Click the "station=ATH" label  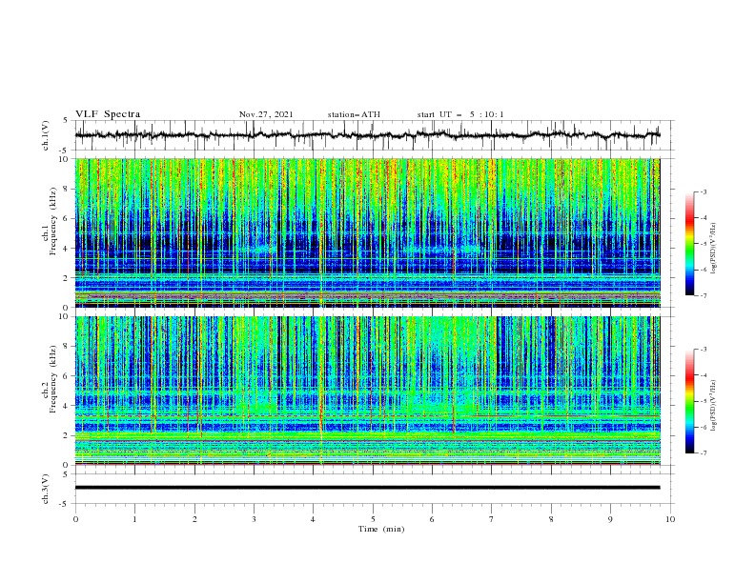point(354,114)
